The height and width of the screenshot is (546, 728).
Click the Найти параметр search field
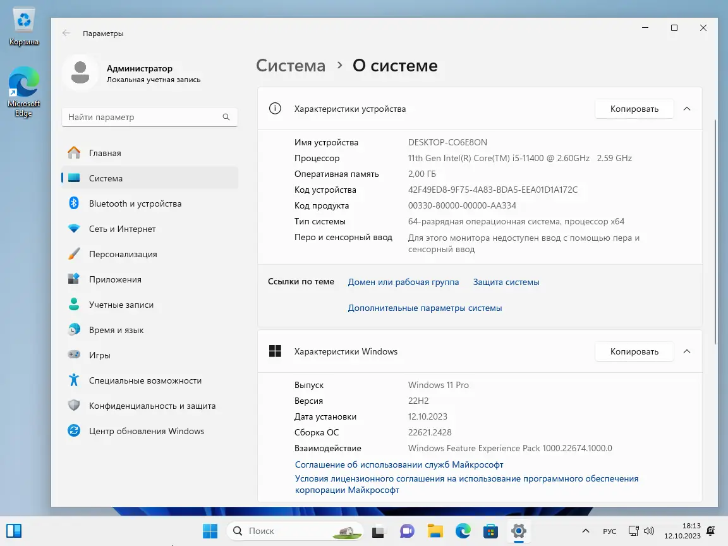coord(150,117)
